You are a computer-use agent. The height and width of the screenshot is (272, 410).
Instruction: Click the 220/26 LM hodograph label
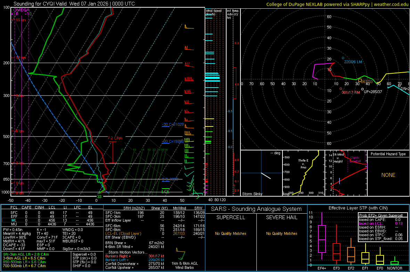[353, 62]
